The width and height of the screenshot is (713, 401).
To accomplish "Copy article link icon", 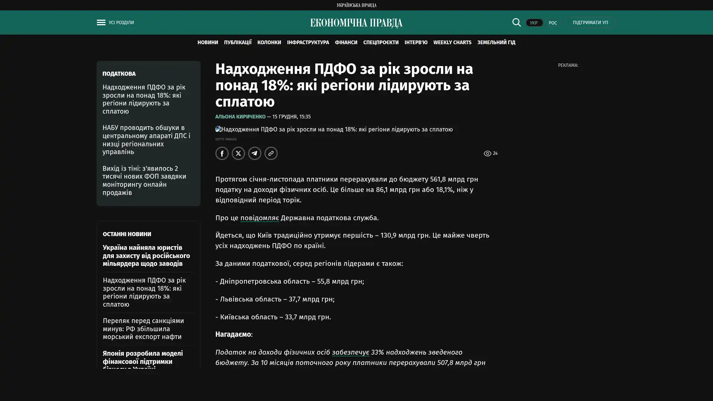I will click(x=271, y=153).
